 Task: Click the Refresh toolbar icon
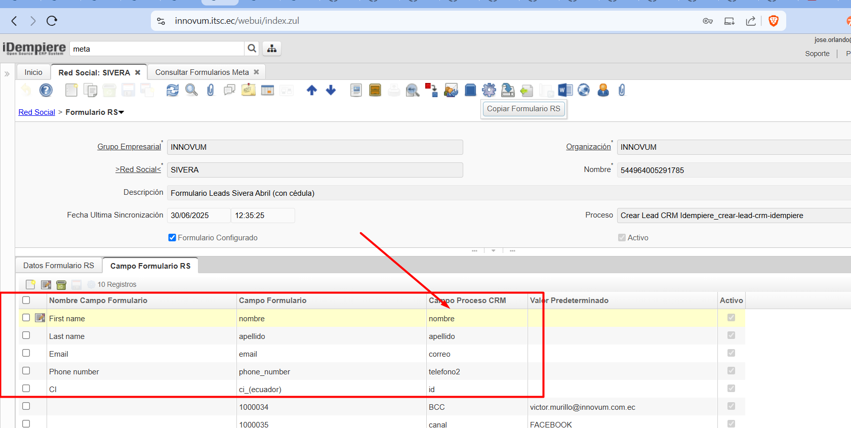173,90
